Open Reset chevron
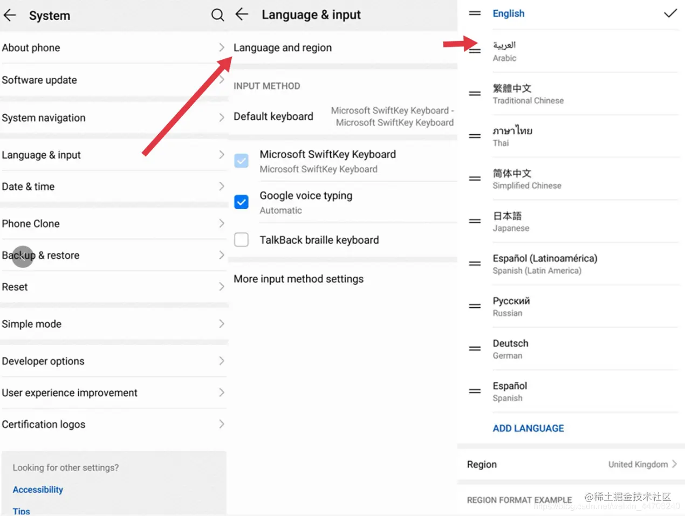 click(221, 287)
